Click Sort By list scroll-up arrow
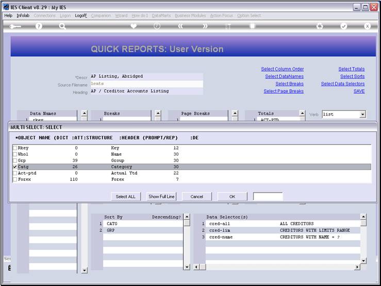 pyautogui.click(x=187, y=216)
